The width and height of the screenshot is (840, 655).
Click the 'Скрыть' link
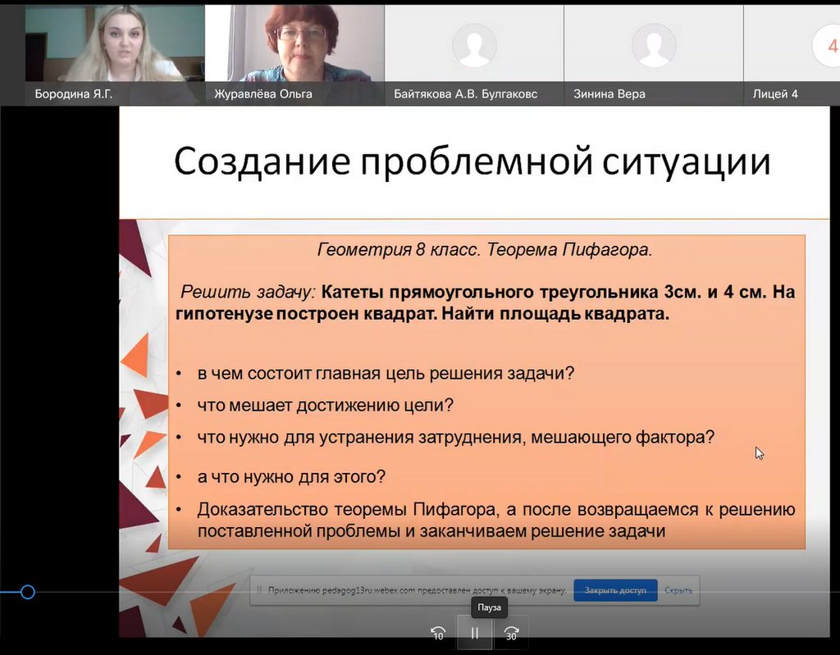(x=678, y=590)
